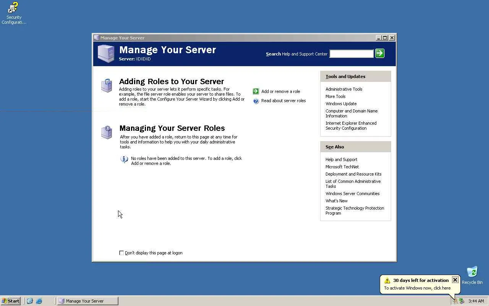Click the server icon in the blue header
The image size is (489, 306).
pyautogui.click(x=106, y=54)
